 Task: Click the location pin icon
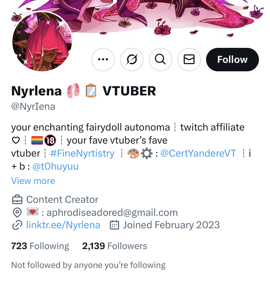(17, 213)
